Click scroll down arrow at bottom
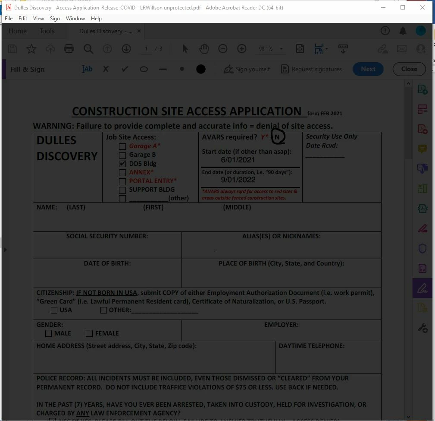435x421 pixels. (408, 417)
